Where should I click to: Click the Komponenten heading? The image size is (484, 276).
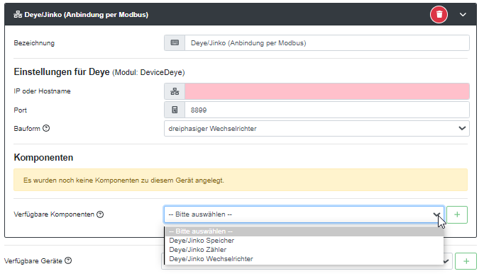click(43, 158)
